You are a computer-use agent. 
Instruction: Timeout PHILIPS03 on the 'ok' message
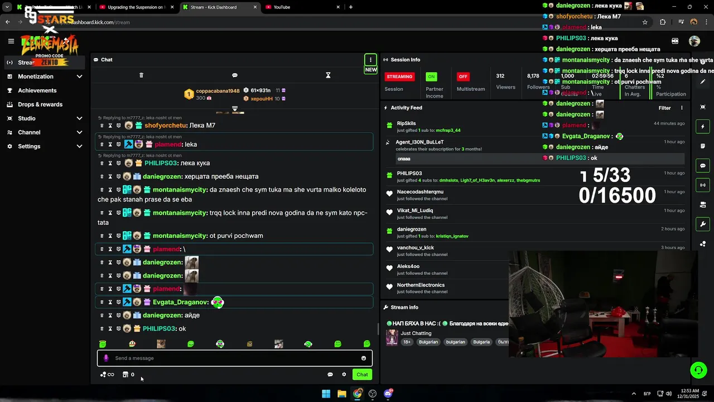pyautogui.click(x=110, y=329)
